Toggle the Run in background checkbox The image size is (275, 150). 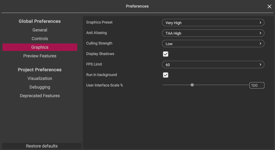click(x=166, y=75)
